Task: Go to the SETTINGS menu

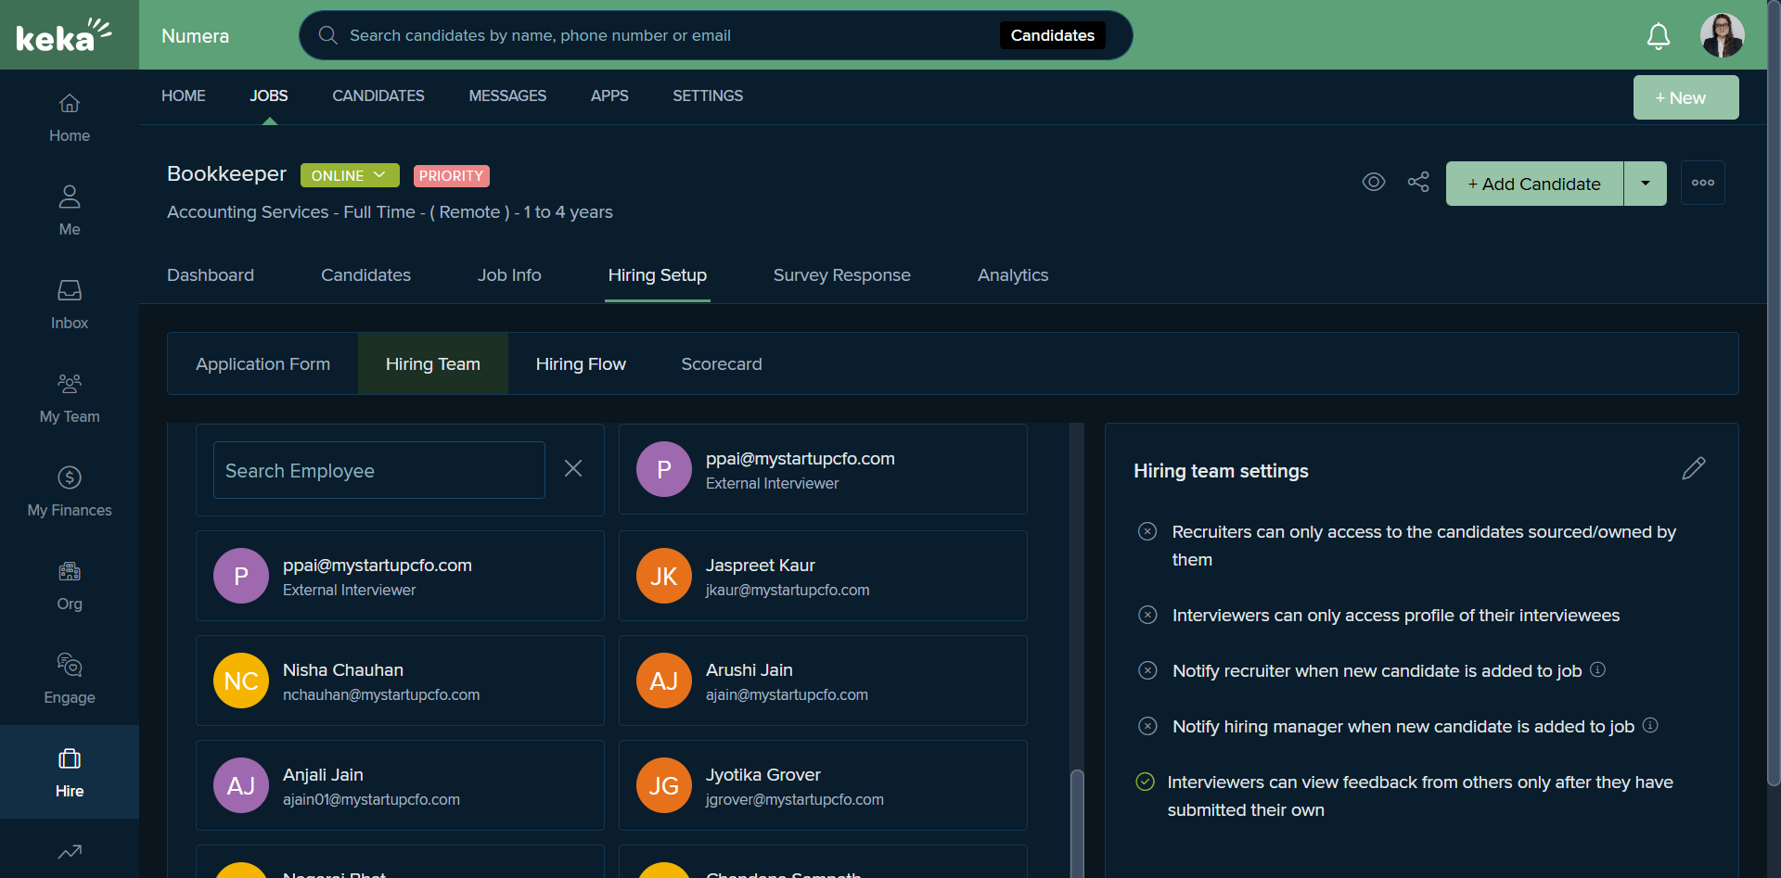Action: [x=708, y=95]
